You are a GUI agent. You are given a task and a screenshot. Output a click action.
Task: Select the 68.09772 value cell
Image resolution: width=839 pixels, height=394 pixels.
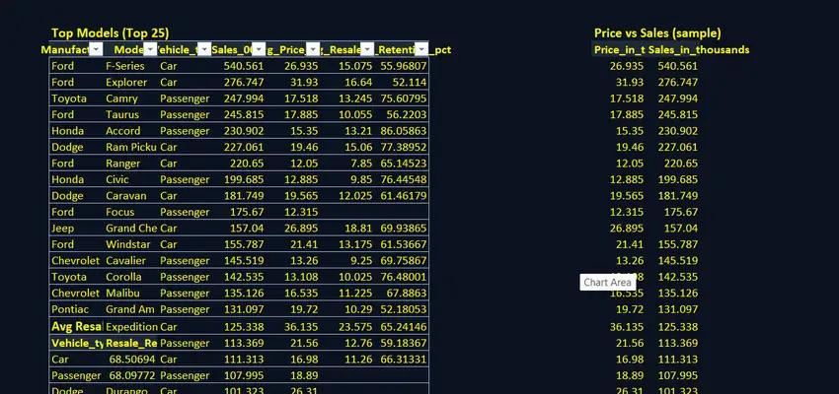[130, 375]
